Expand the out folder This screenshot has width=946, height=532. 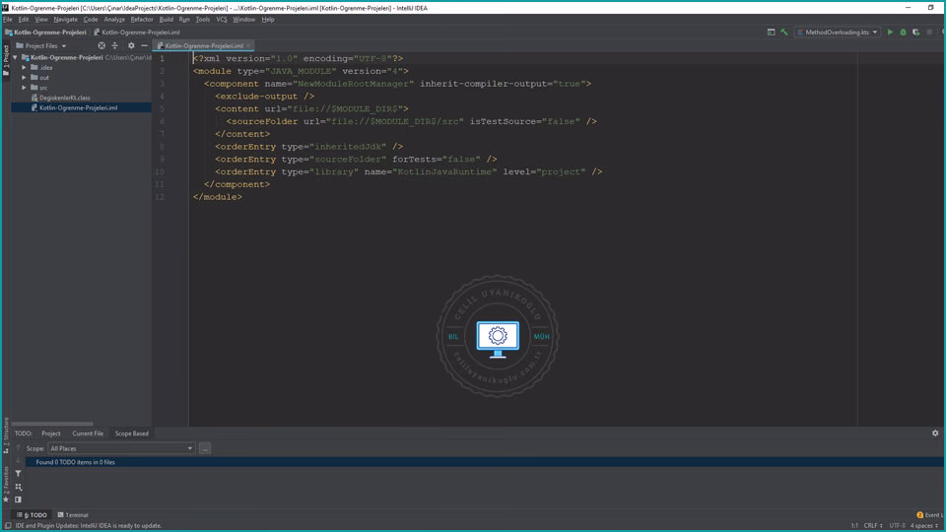pyautogui.click(x=24, y=77)
